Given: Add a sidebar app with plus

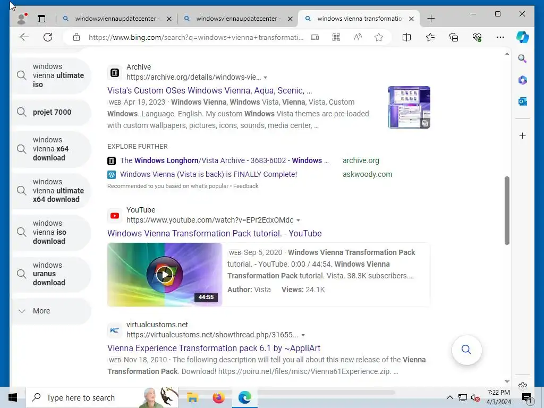Looking at the screenshot, I should (x=523, y=135).
